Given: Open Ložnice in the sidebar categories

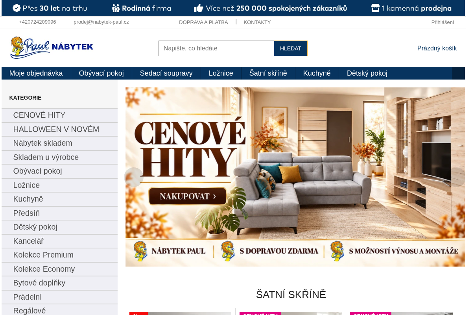Looking at the screenshot, I should point(59,185).
